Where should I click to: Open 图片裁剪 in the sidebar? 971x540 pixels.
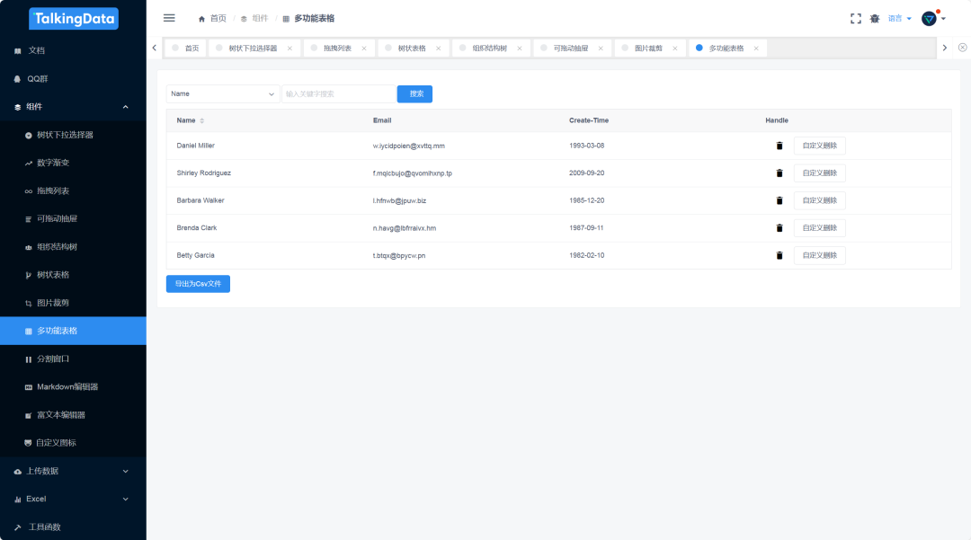73,303
